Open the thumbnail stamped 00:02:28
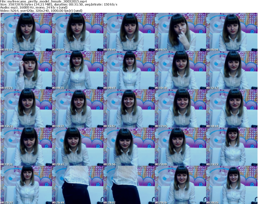The width and height of the screenshot is (258, 204). point(78,32)
